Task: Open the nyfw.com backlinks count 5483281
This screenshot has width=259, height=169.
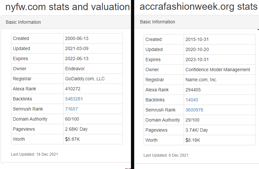Action: click(x=74, y=99)
